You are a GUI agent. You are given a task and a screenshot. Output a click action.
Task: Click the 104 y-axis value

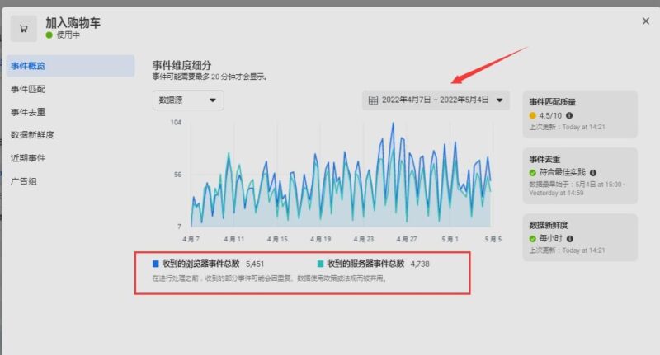pyautogui.click(x=176, y=122)
